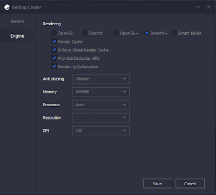216x195 pixels.
Task: Click the Resolution label
Action: [52, 117]
